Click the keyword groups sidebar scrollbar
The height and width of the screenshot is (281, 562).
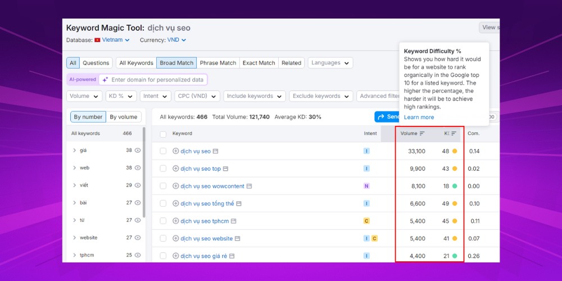pyautogui.click(x=144, y=172)
